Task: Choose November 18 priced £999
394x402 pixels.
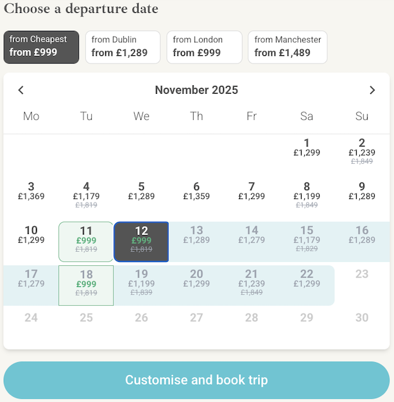Action: click(x=86, y=285)
